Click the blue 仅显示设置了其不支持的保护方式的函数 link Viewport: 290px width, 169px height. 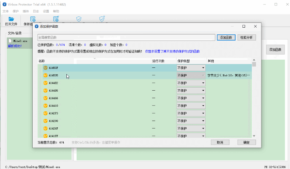tap(172, 51)
